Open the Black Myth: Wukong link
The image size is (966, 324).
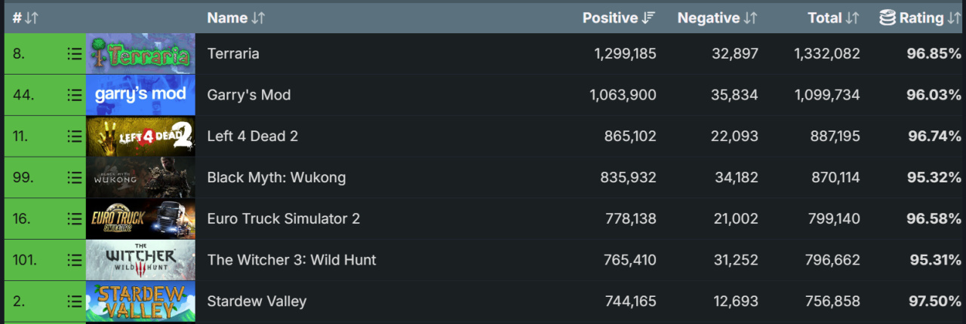pos(276,178)
